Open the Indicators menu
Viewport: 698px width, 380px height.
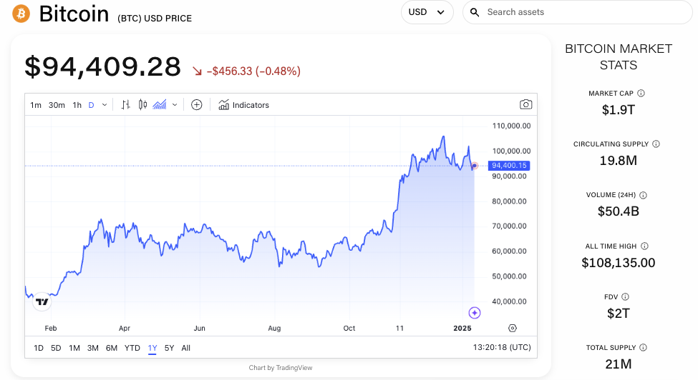(244, 105)
